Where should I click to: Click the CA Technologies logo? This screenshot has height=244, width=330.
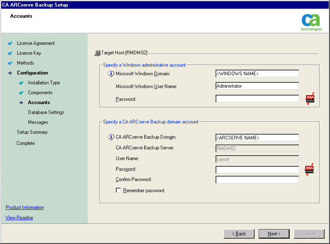point(311,22)
